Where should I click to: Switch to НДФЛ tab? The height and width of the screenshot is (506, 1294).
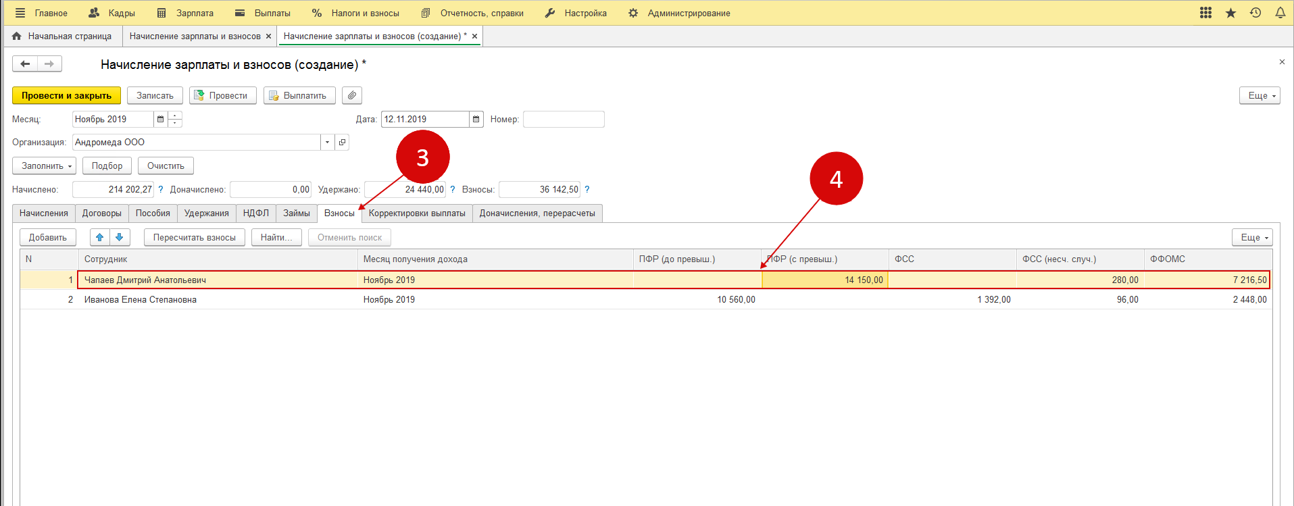(x=256, y=213)
